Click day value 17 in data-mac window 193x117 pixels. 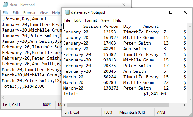166,66
